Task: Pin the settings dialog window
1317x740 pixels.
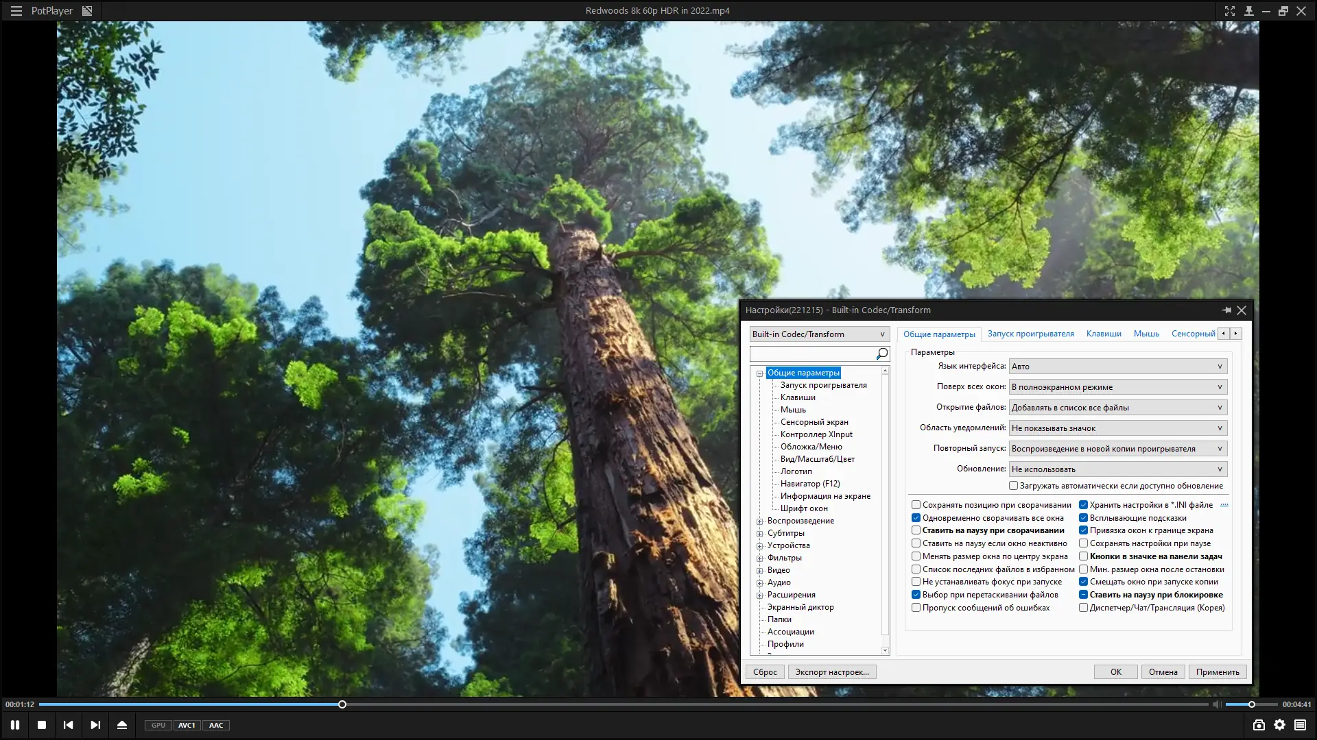Action: pyautogui.click(x=1226, y=310)
